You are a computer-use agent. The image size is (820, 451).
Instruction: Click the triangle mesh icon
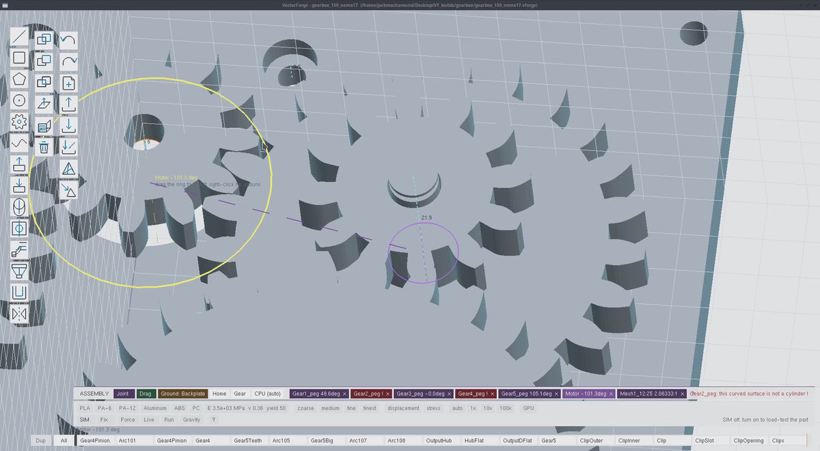point(68,169)
